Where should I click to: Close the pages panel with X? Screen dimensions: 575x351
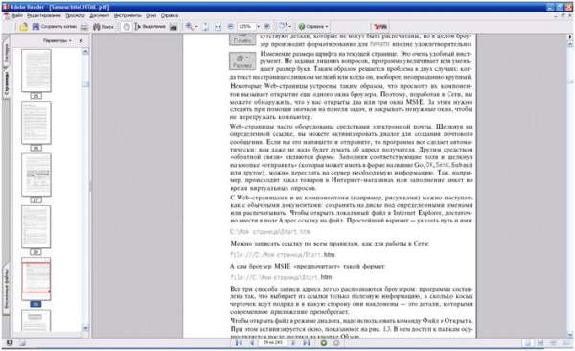click(x=81, y=40)
